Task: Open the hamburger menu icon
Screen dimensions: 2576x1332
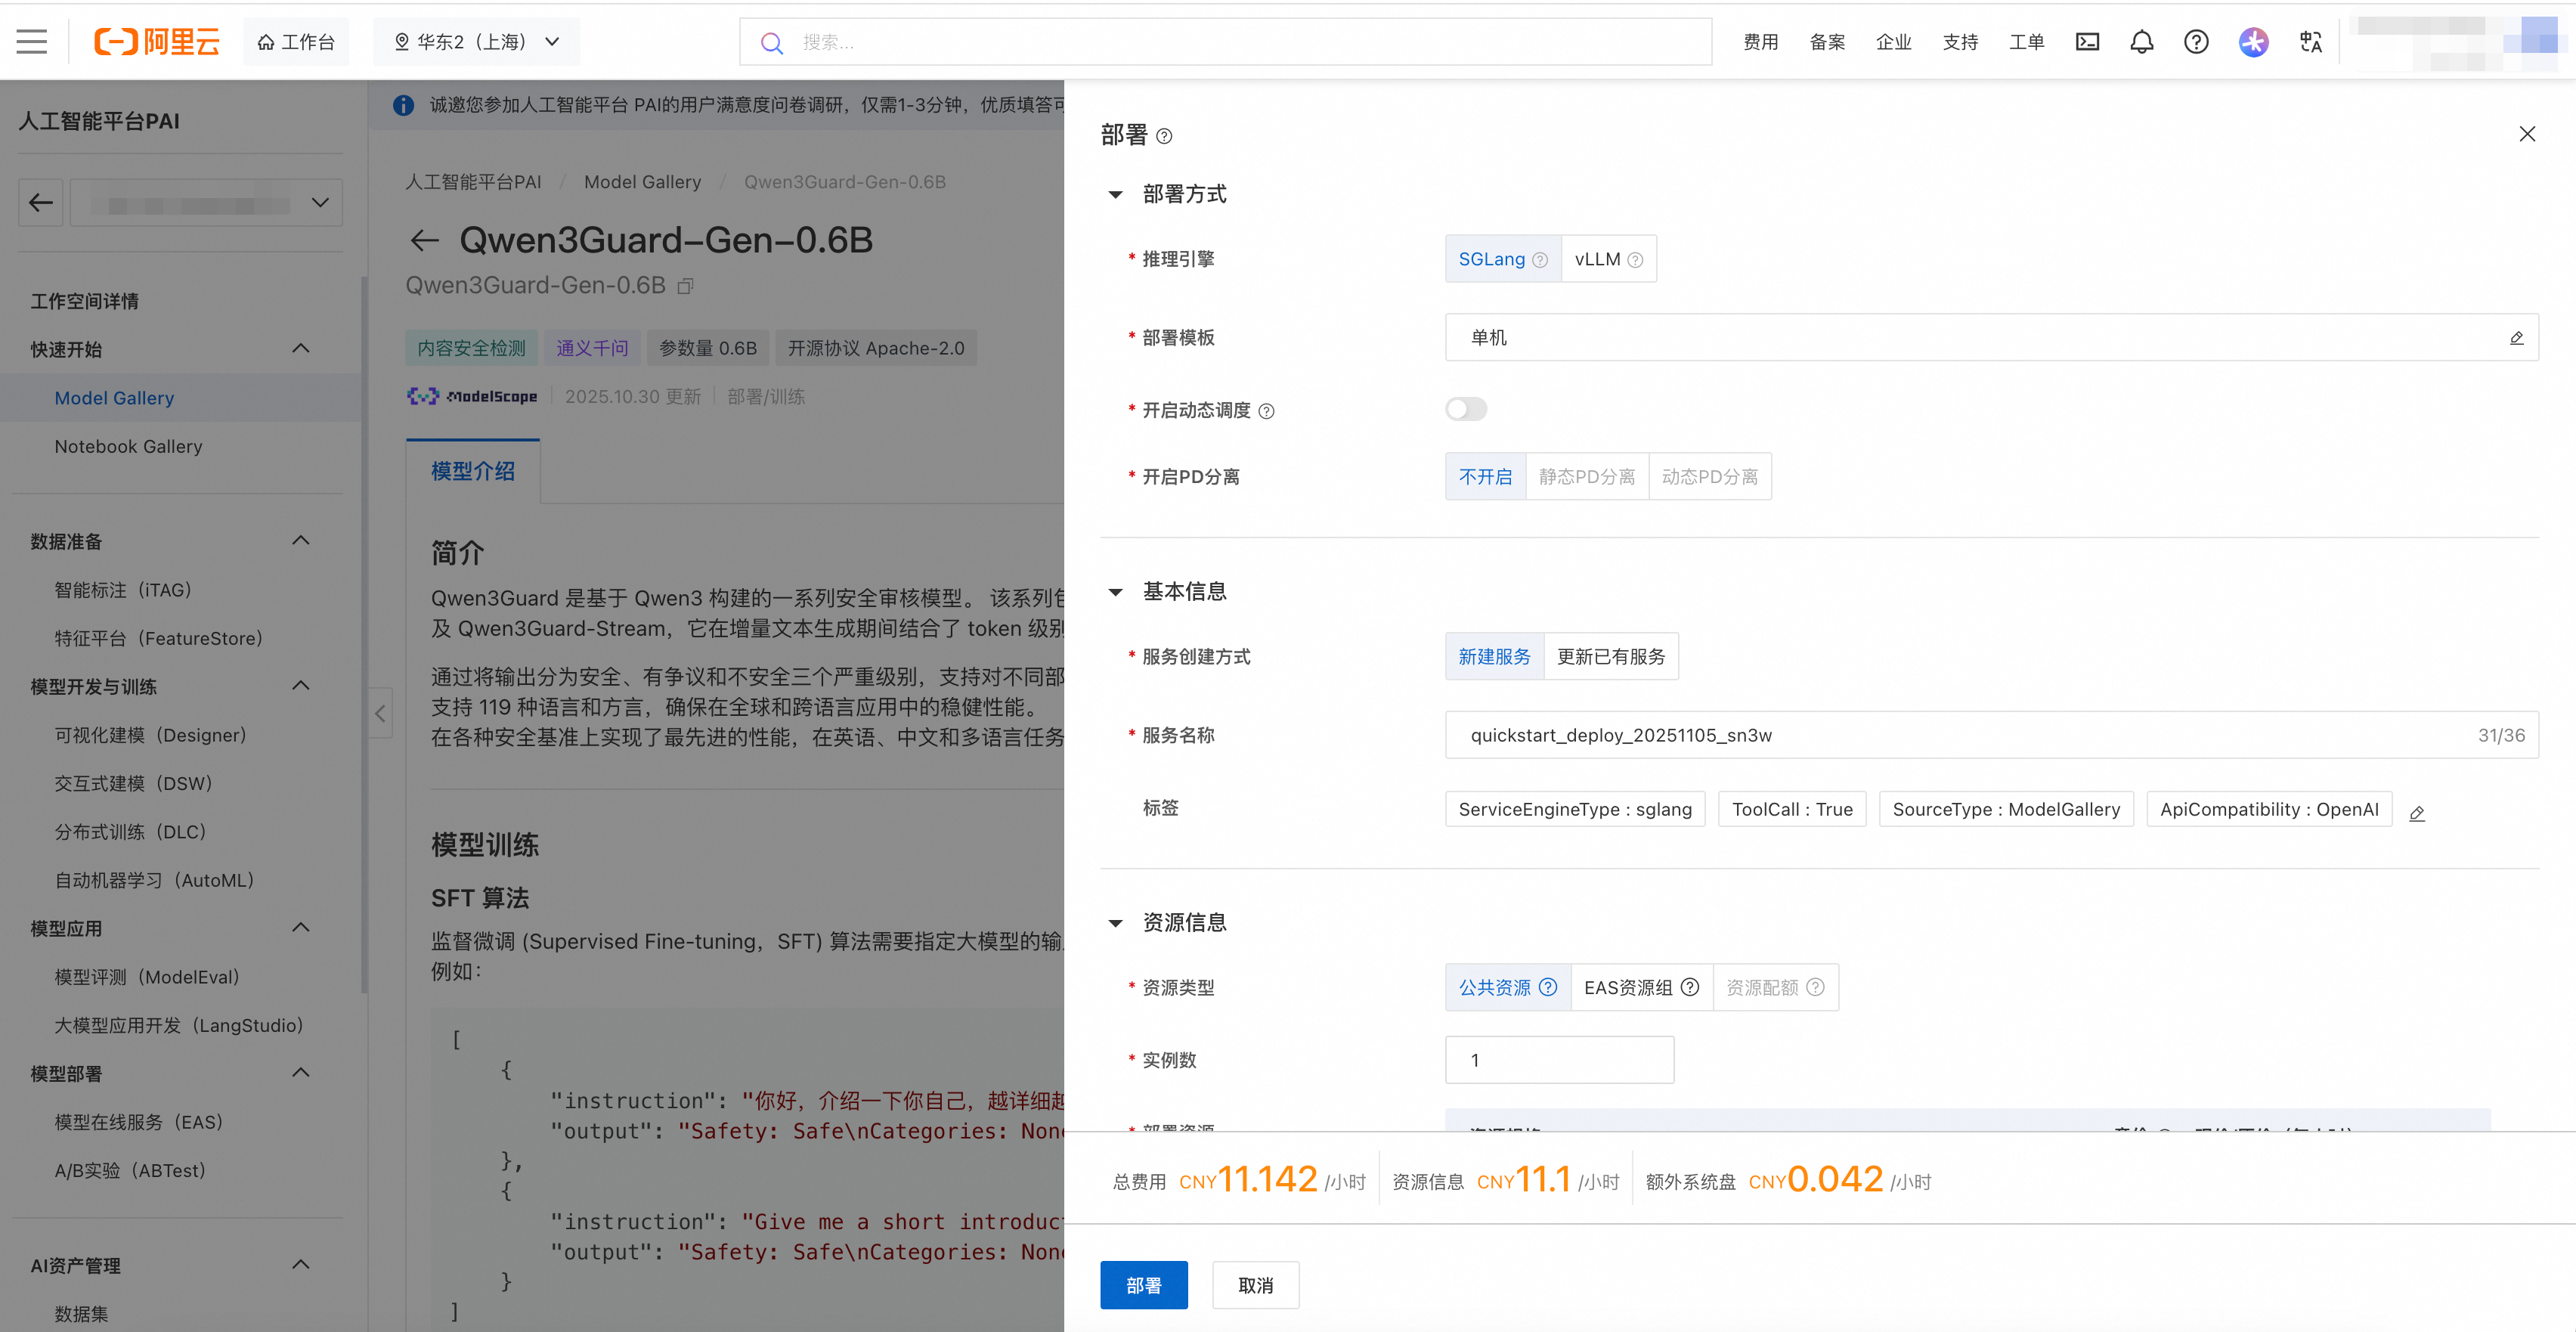Action: (32, 42)
